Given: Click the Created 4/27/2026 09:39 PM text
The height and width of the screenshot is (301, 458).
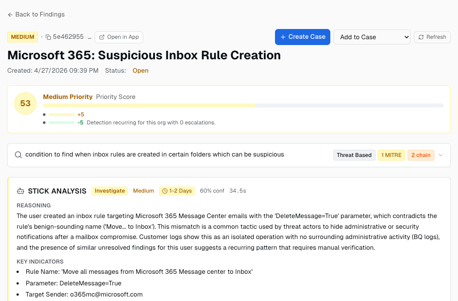Looking at the screenshot, I should coord(53,70).
